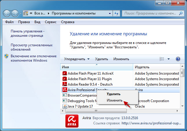Viewport: 187px width, 131px height.
Task: Choose Удалить in the context menu
Action: pyautogui.click(x=113, y=94)
